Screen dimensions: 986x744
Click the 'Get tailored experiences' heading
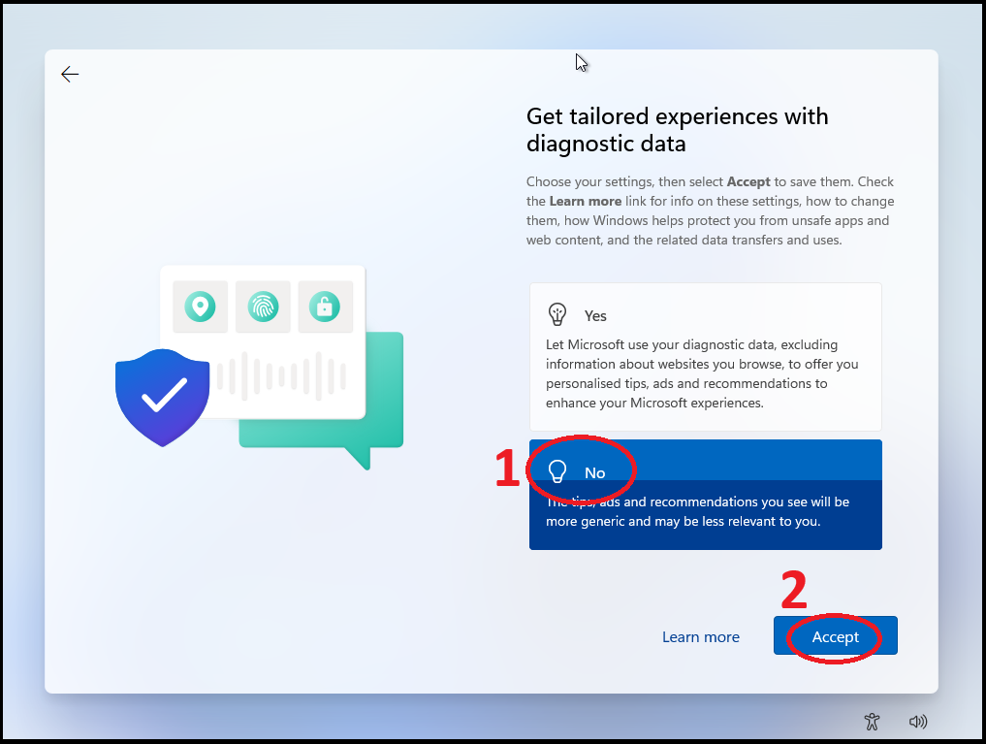[x=677, y=130]
